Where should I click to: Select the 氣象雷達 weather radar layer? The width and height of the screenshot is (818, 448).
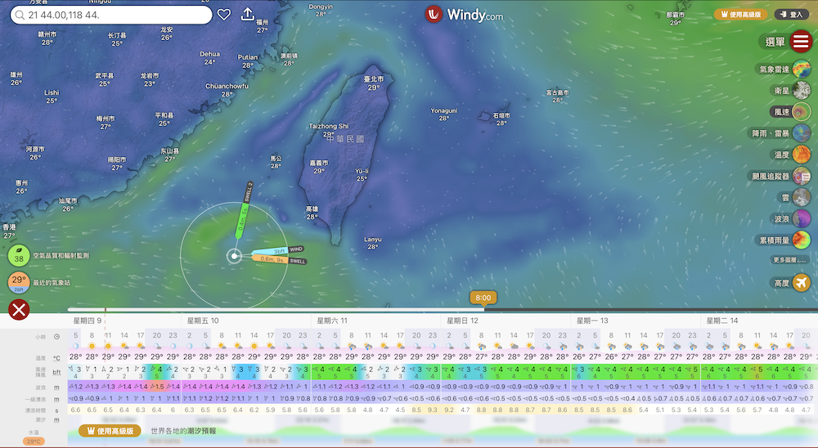click(801, 69)
